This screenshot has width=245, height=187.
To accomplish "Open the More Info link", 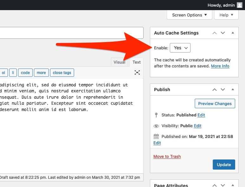I will point(220,66).
